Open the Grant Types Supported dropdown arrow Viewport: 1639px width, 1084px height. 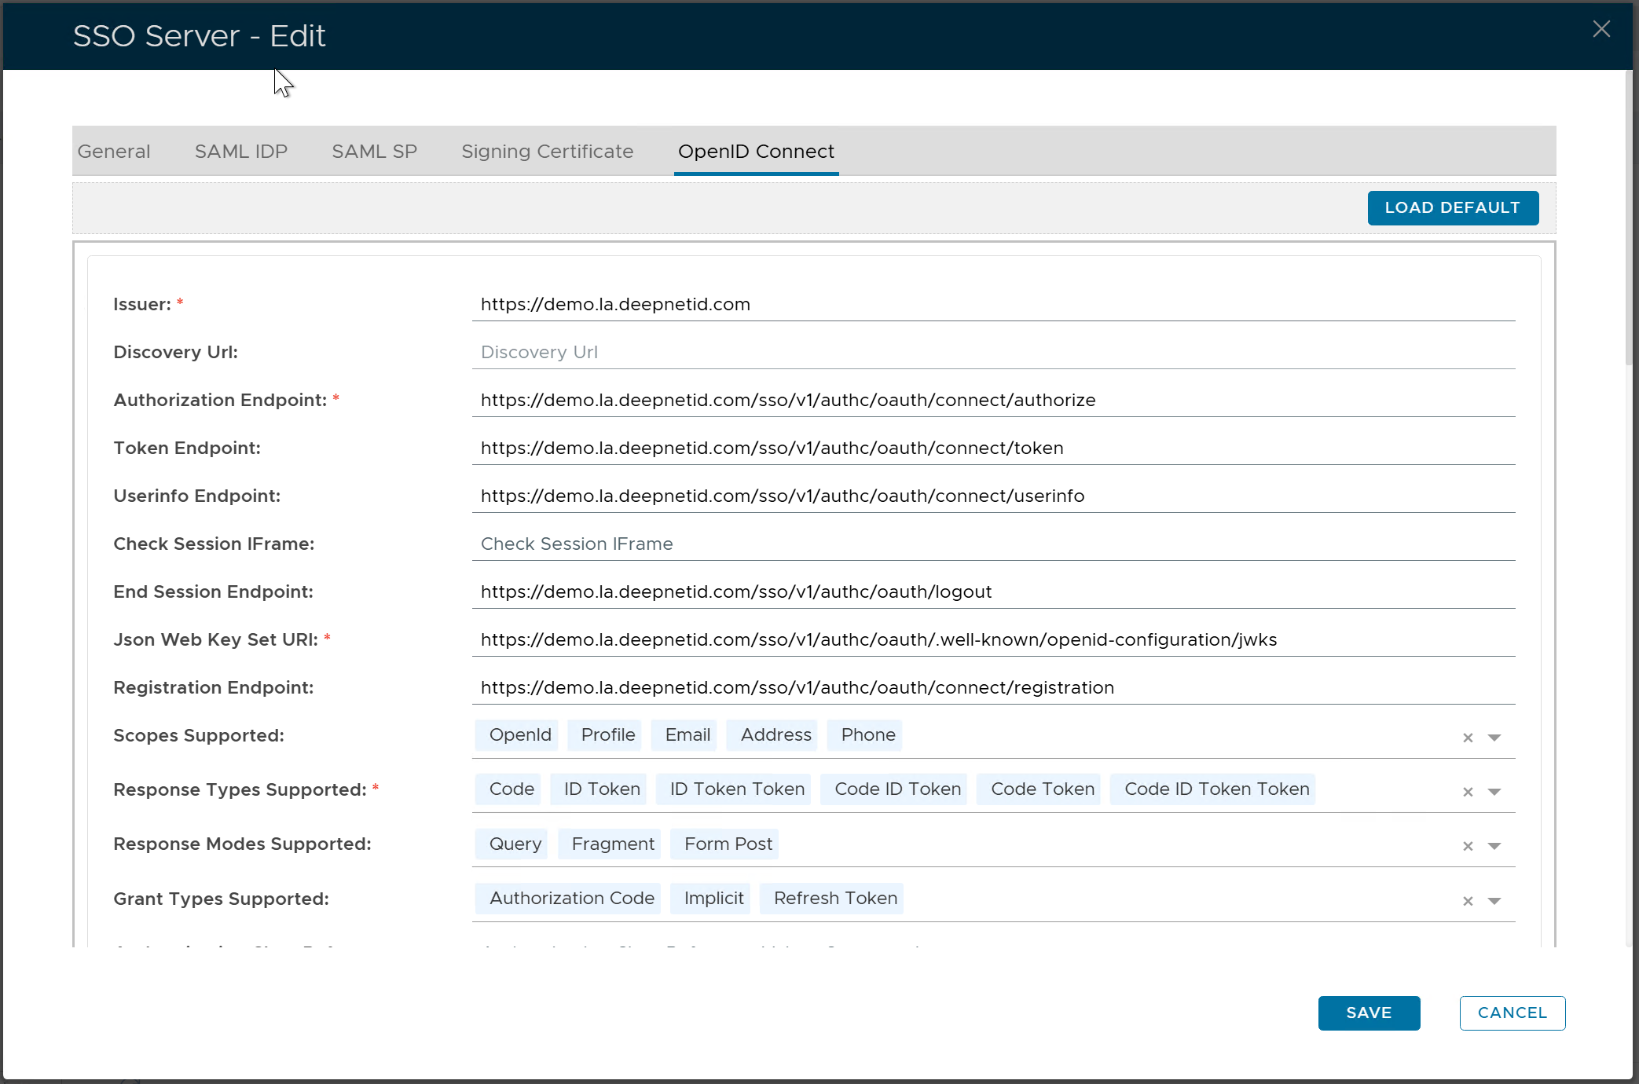point(1494,901)
